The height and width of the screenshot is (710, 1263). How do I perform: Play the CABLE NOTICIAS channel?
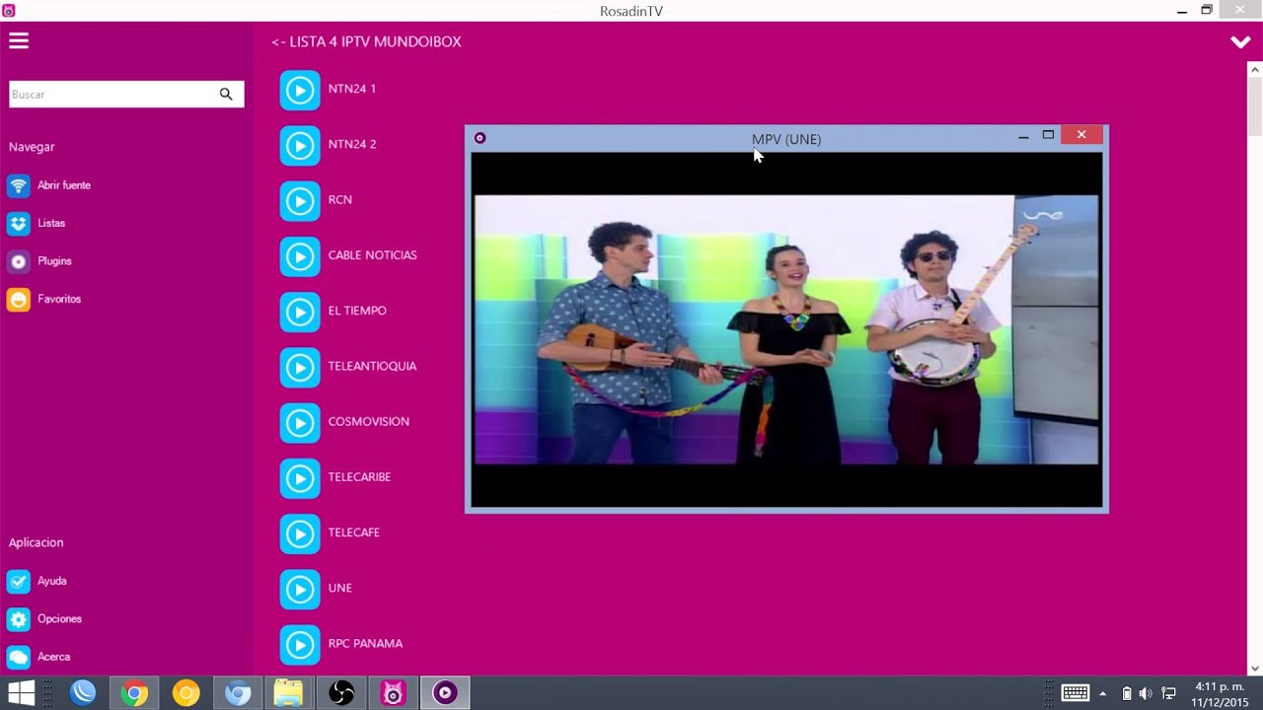pyautogui.click(x=300, y=256)
